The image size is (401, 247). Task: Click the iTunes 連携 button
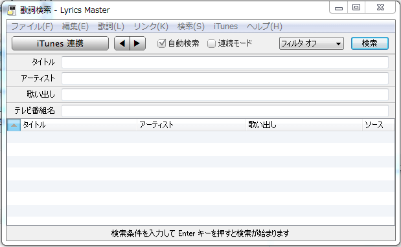[60, 43]
